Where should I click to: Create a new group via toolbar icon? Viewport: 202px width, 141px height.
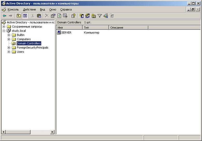88,16
